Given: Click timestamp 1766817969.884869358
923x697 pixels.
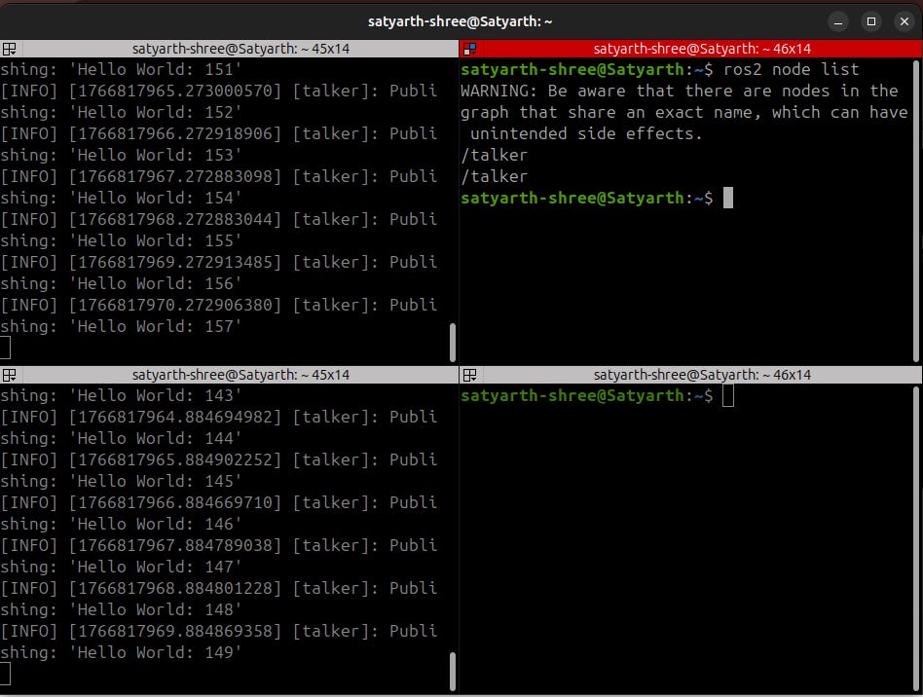Looking at the screenshot, I should tap(175, 631).
